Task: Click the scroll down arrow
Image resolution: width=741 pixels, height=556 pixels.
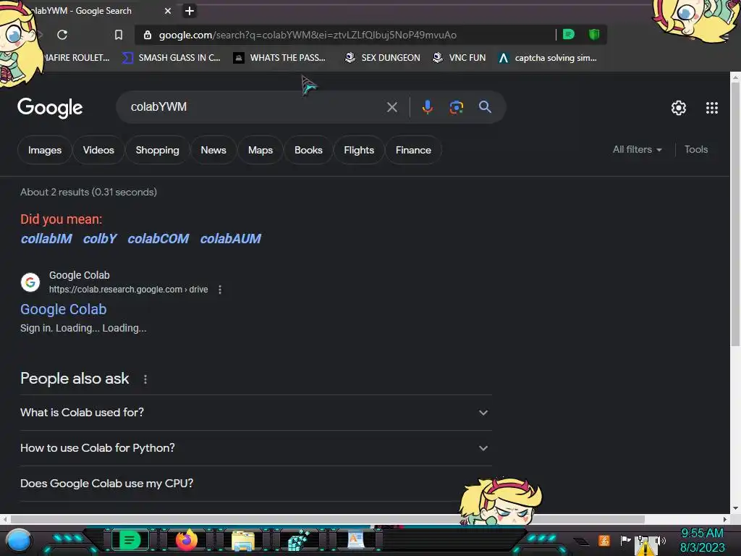Action: [x=735, y=509]
